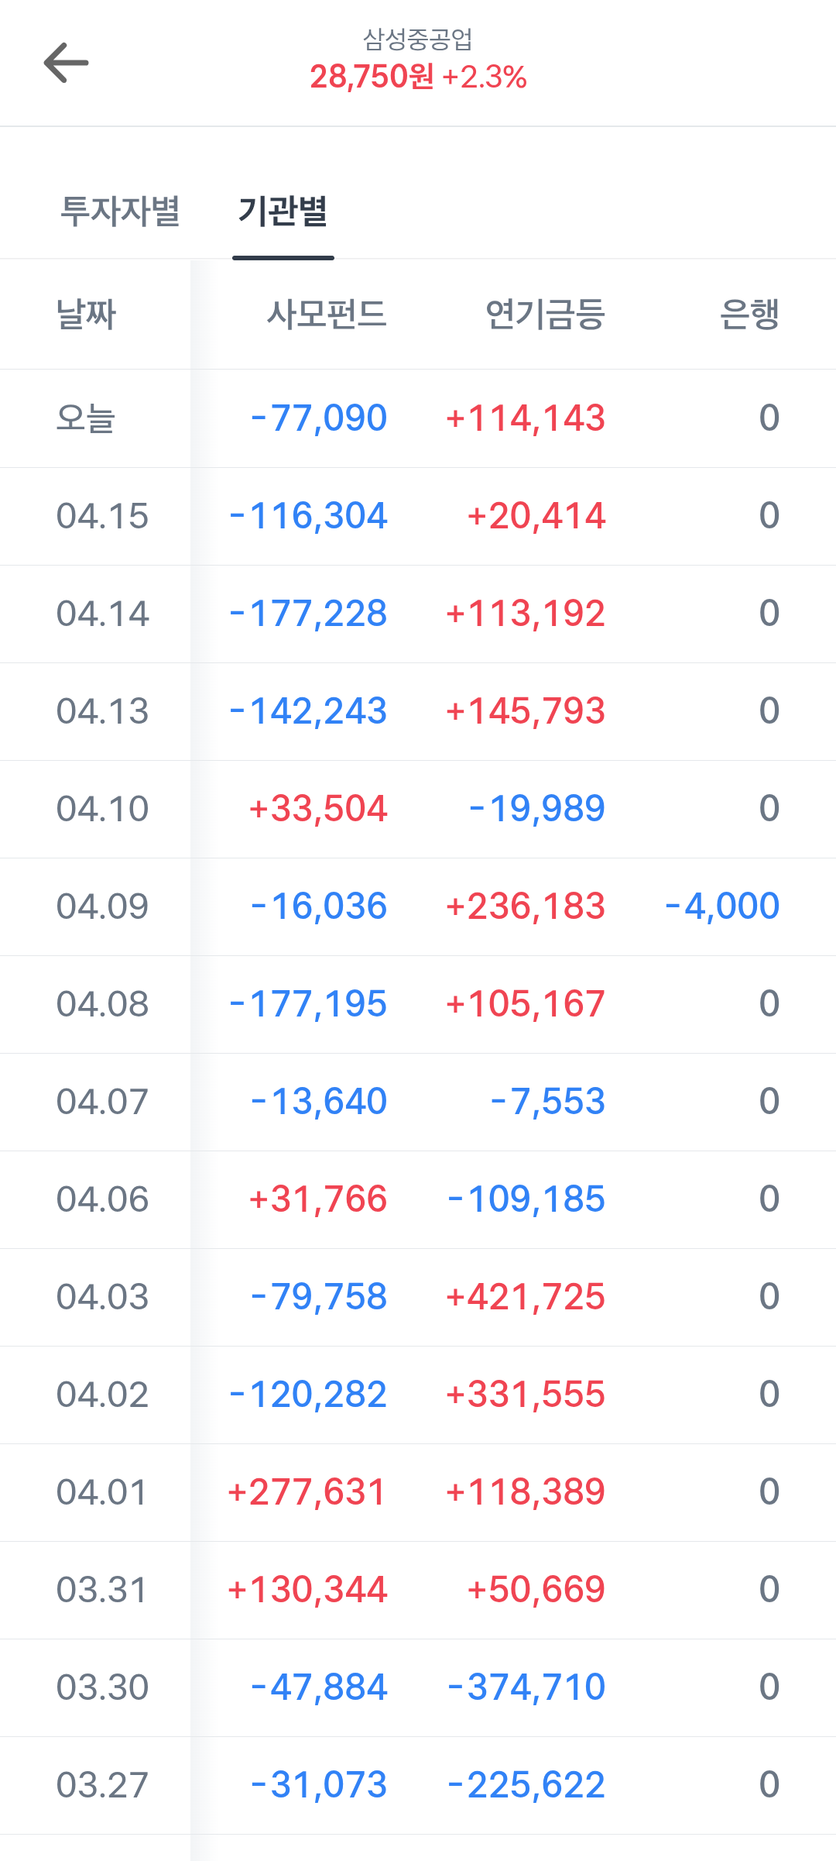Tap the 28,750원 price text

(372, 77)
